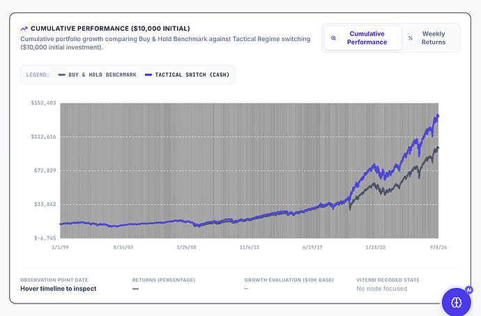The width and height of the screenshot is (481, 316).
Task: Click the percent icon in Weekly Returns tab
Action: click(x=411, y=38)
